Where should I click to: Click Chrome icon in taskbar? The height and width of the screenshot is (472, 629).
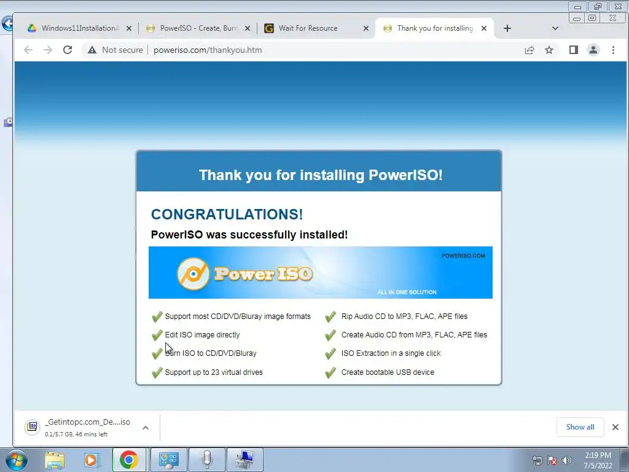pos(129,460)
